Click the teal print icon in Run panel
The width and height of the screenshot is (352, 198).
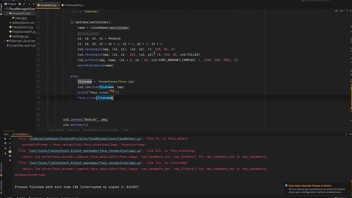point(10,156)
